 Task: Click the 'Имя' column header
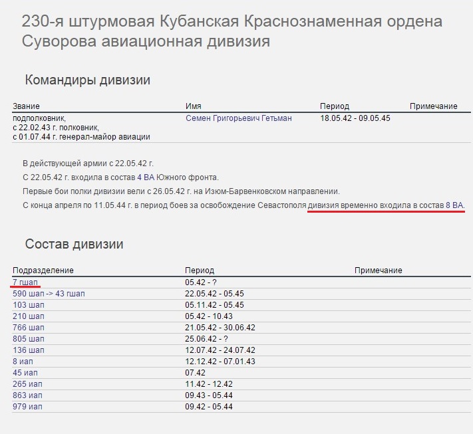(194, 106)
